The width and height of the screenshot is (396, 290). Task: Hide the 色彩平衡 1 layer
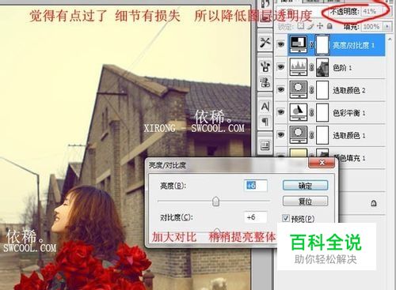pyautogui.click(x=281, y=112)
